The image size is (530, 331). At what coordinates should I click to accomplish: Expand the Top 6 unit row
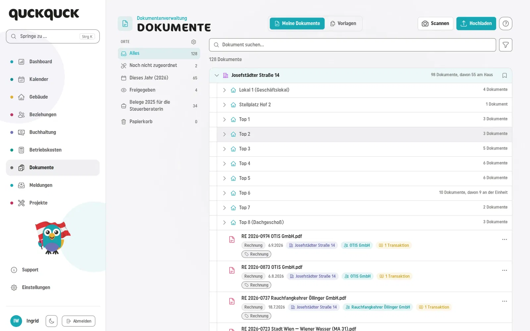click(224, 193)
